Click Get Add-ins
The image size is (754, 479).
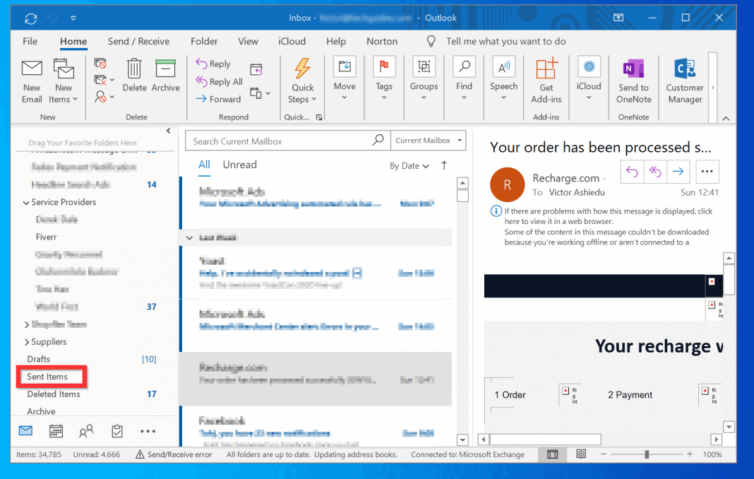pos(546,81)
